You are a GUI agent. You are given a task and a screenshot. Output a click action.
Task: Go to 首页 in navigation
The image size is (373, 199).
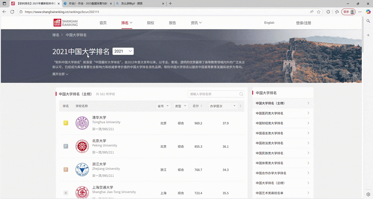pyautogui.click(x=103, y=23)
